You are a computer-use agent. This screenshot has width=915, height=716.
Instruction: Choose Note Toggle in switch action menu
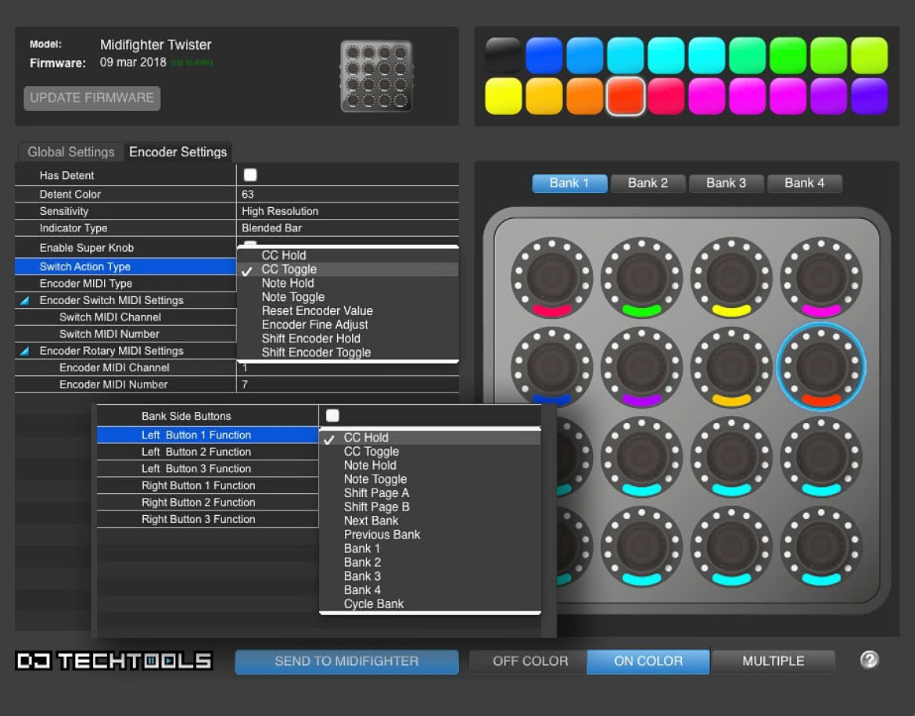coord(348,297)
